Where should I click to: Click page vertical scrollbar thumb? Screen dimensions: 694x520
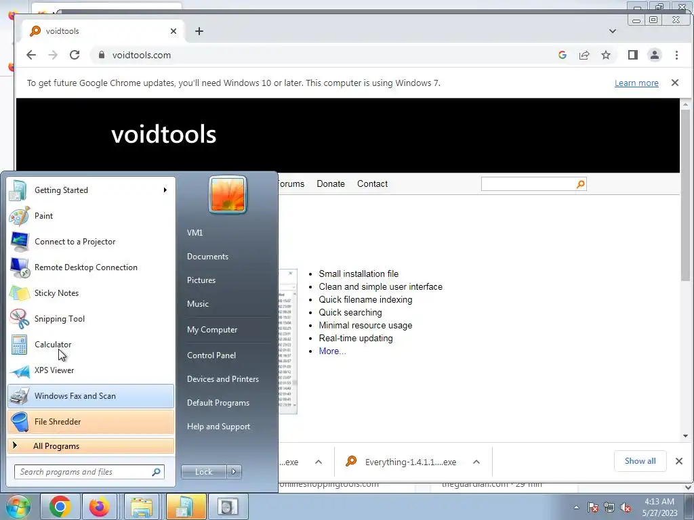[686, 194]
